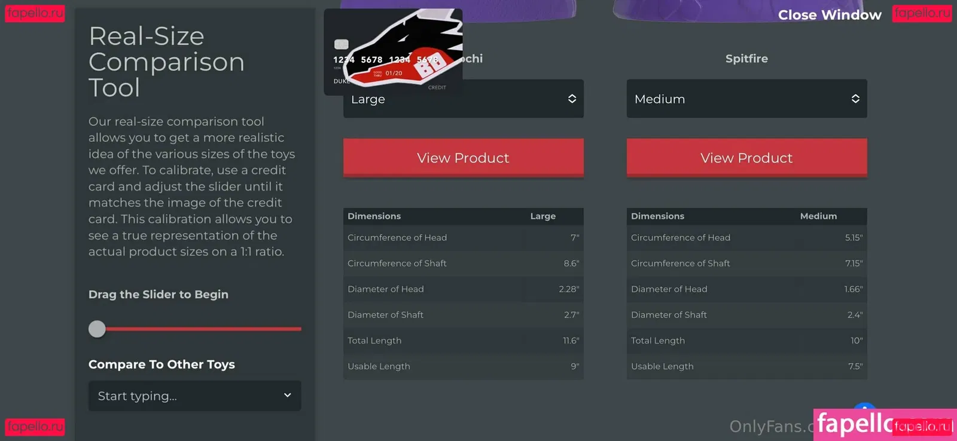Click View Product below the Large selector
The width and height of the screenshot is (957, 441).
[x=463, y=158]
